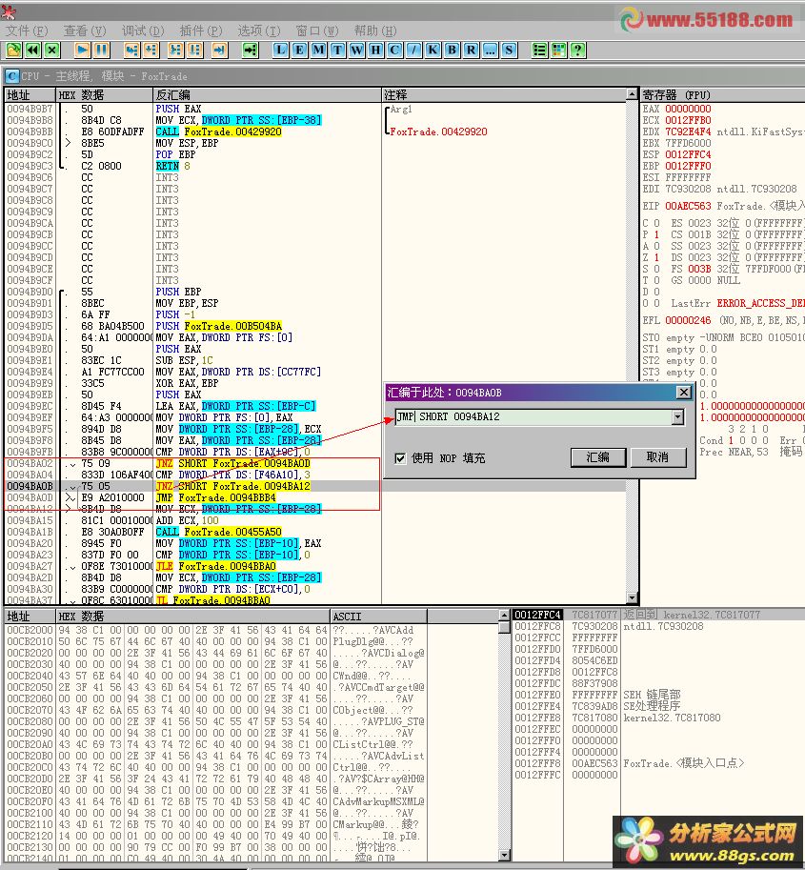The height and width of the screenshot is (870, 805).
Task: Click the 汇编 button in the dialog
Action: coord(598,457)
